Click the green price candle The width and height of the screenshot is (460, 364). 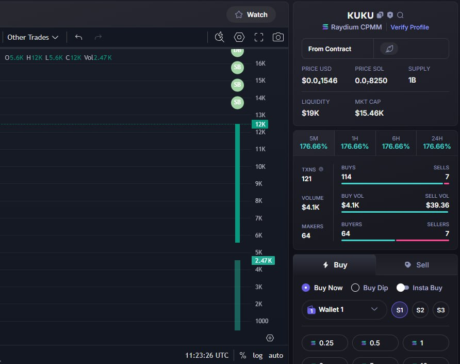[237, 183]
